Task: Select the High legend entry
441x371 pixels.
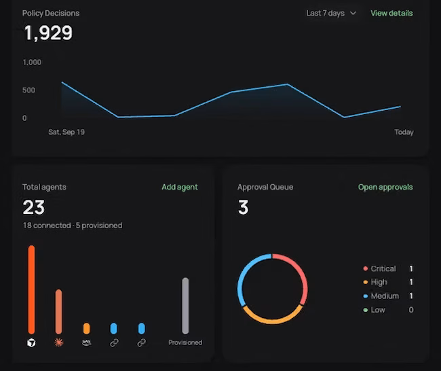Action: 388,282
